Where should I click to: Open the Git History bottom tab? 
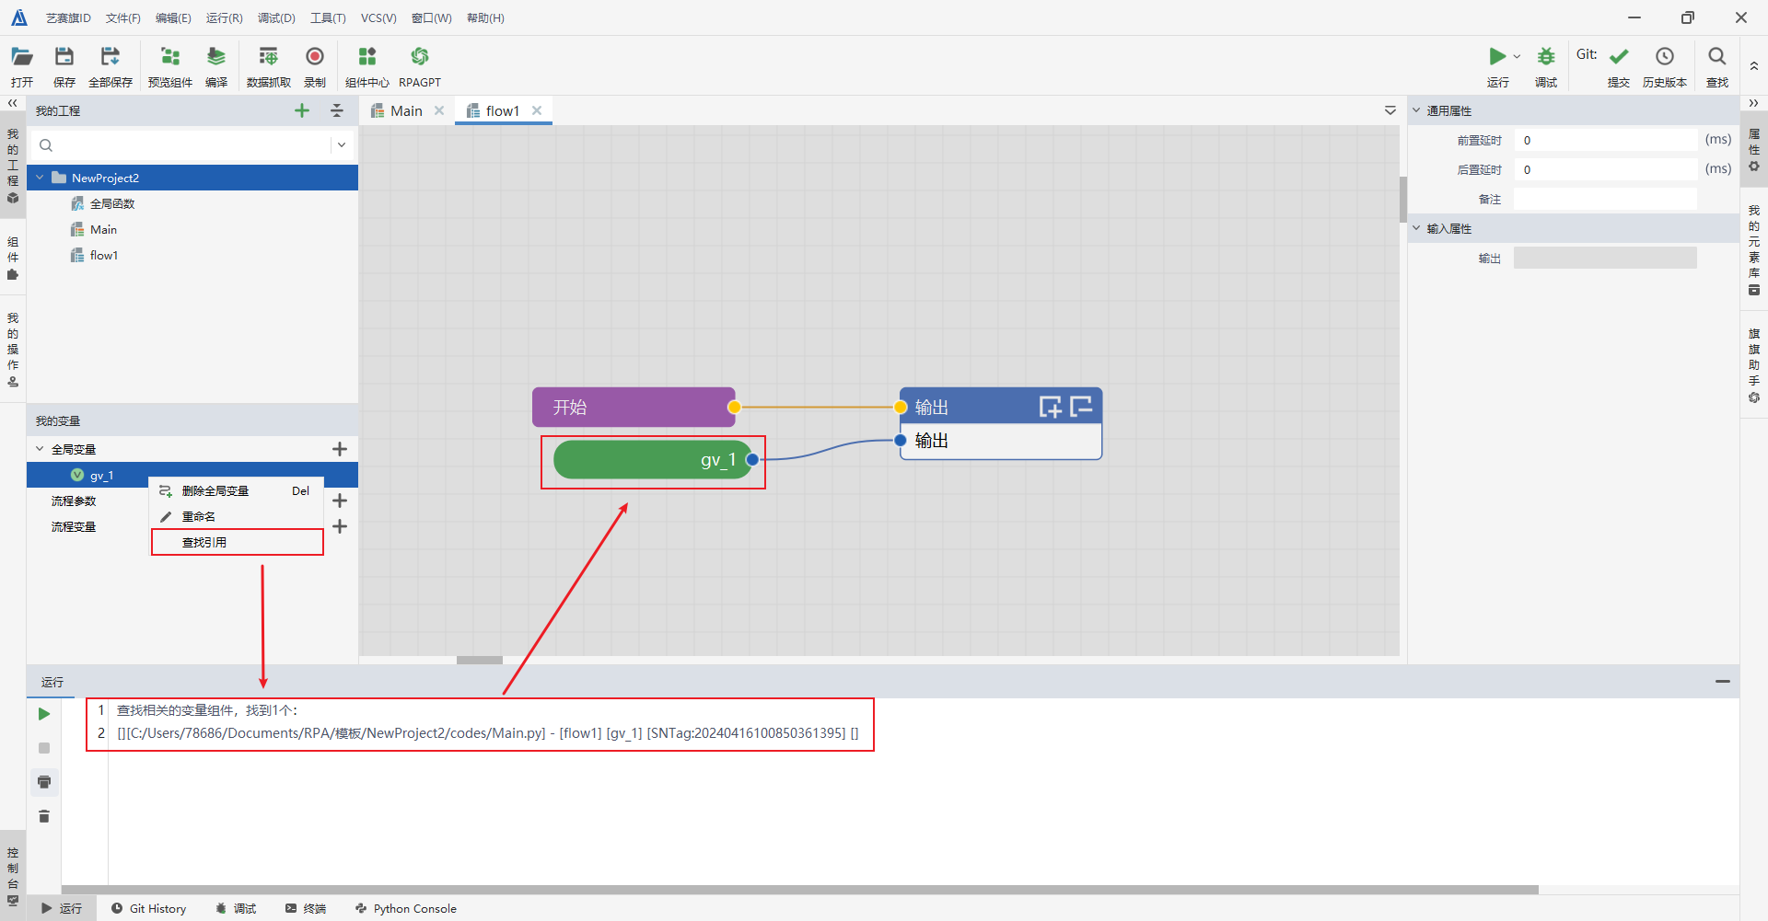148,908
